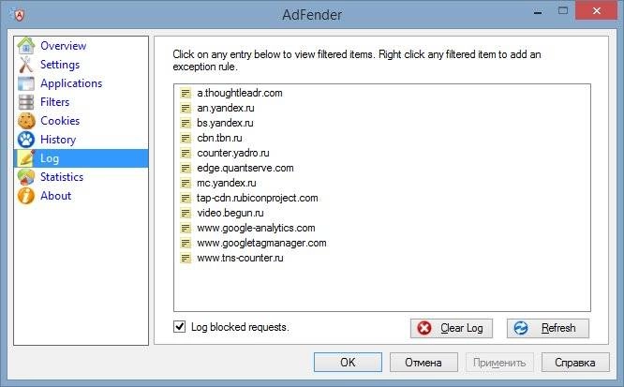
Task: Click the Log notepad icon
Action: [26, 158]
